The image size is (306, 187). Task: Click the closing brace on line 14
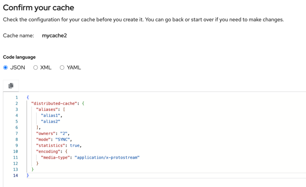tap(28, 175)
